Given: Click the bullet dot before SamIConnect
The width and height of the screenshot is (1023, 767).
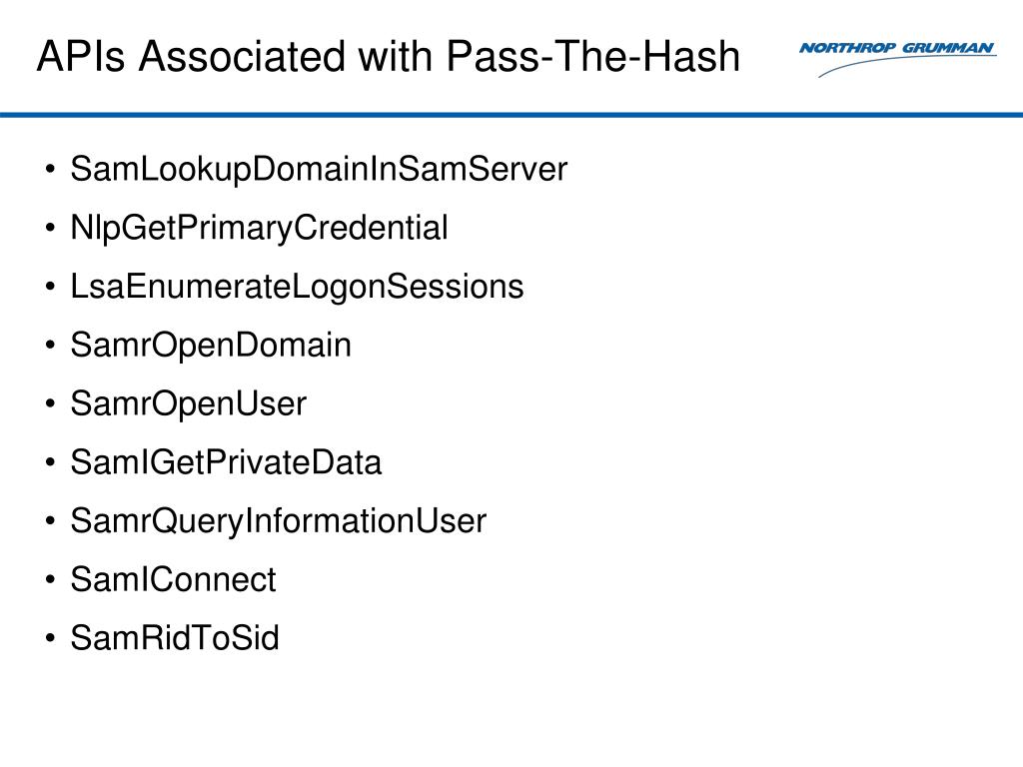Looking at the screenshot, I should click(50, 579).
